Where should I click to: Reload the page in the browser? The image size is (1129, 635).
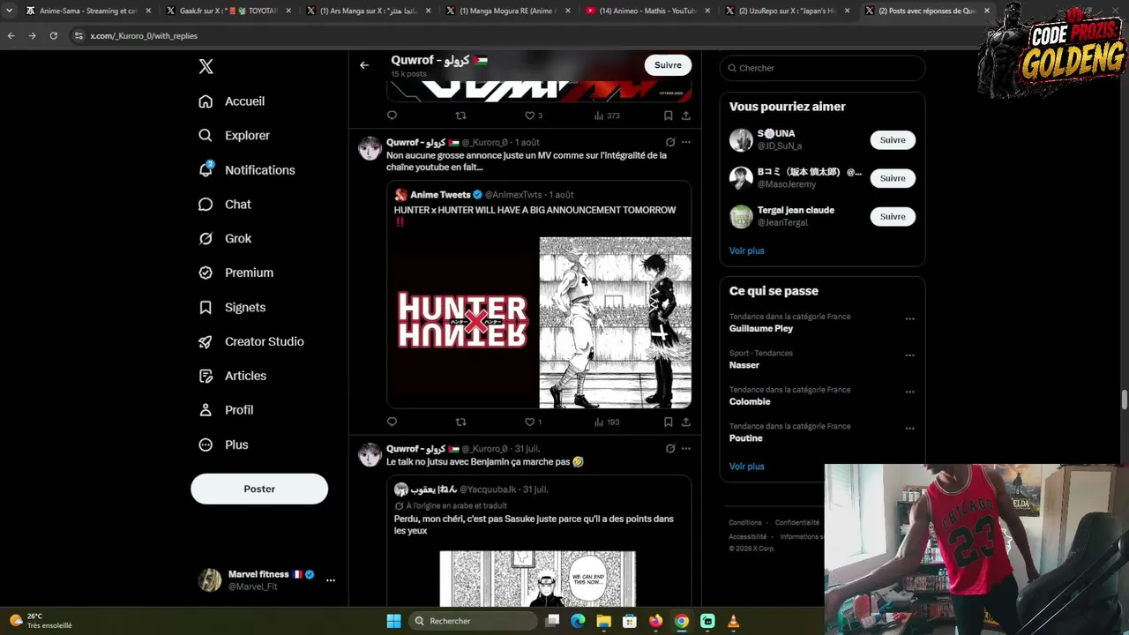[53, 36]
